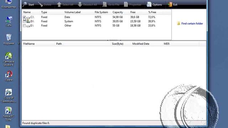Click the 72,0% free value

click(x=152, y=17)
